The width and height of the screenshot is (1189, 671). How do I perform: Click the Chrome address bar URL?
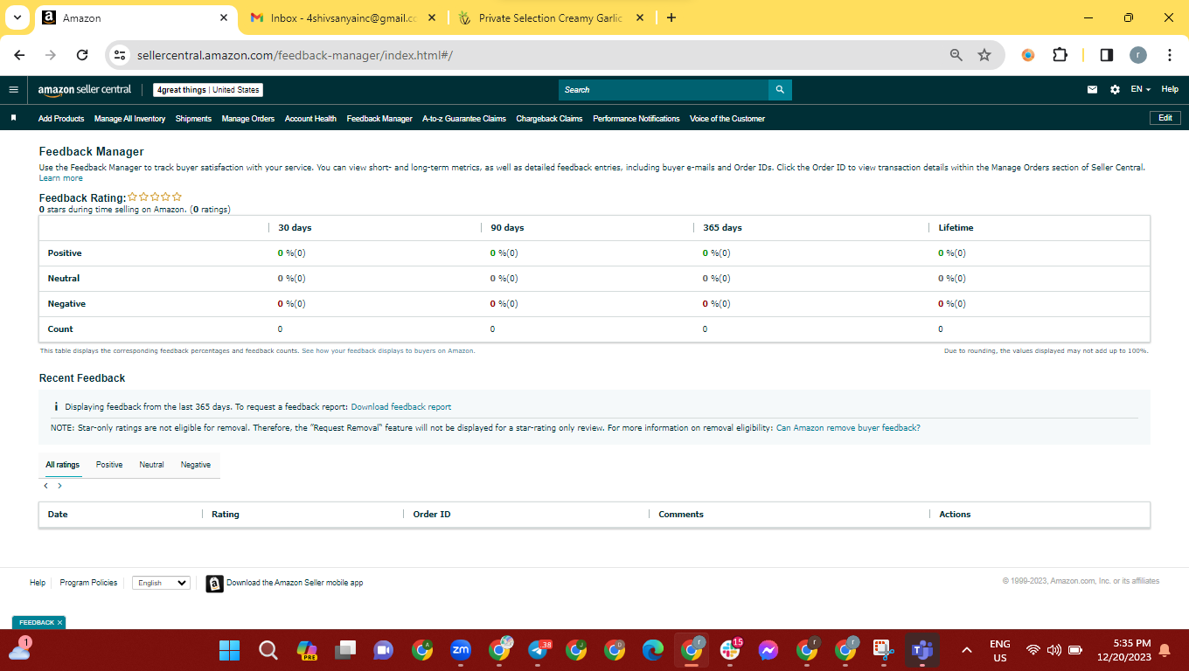coord(295,55)
